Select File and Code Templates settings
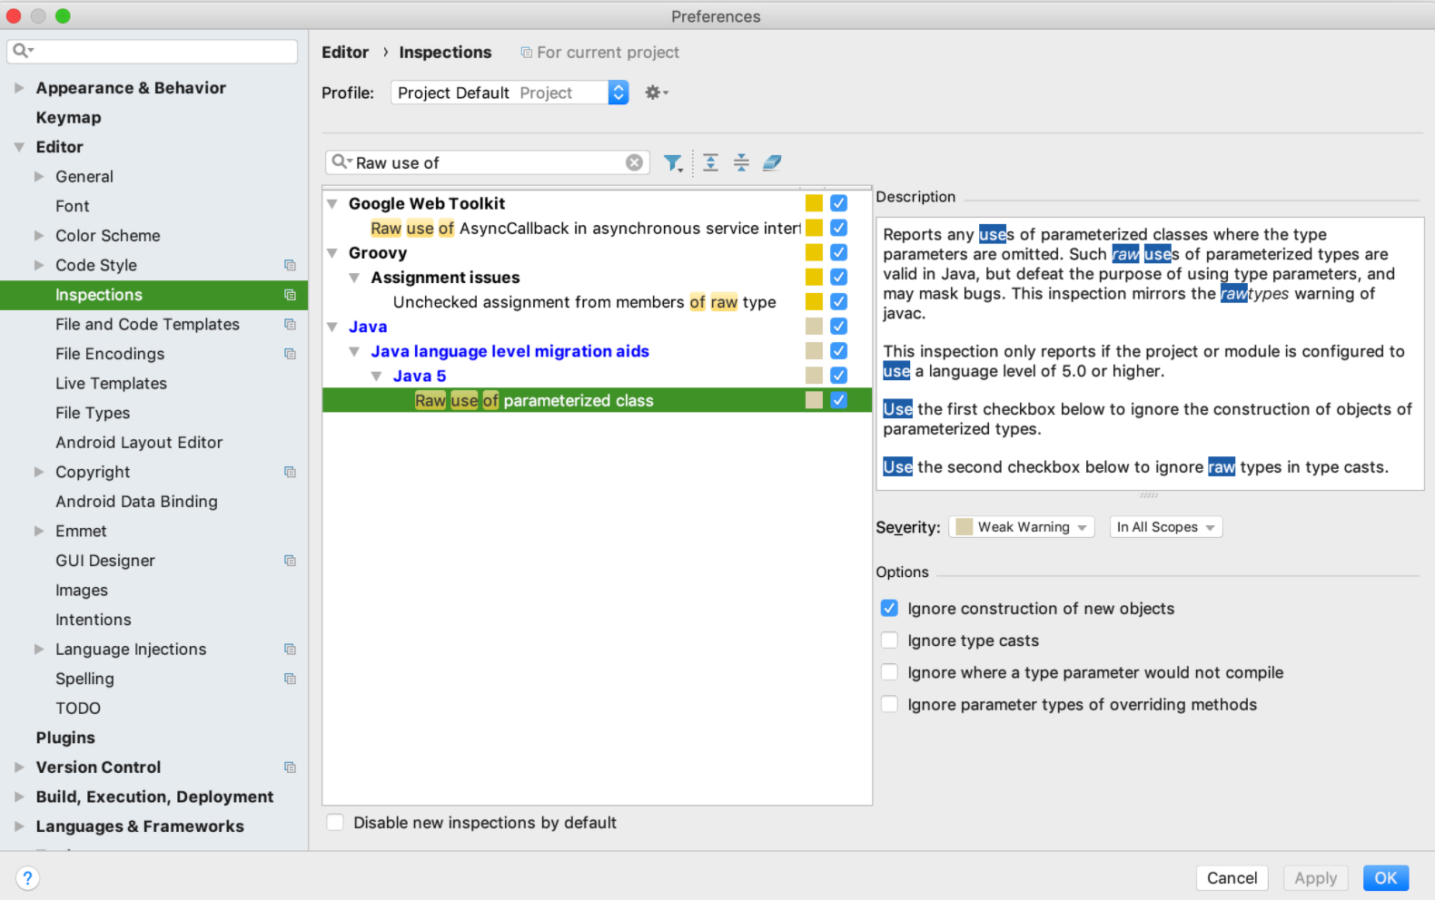 147,325
